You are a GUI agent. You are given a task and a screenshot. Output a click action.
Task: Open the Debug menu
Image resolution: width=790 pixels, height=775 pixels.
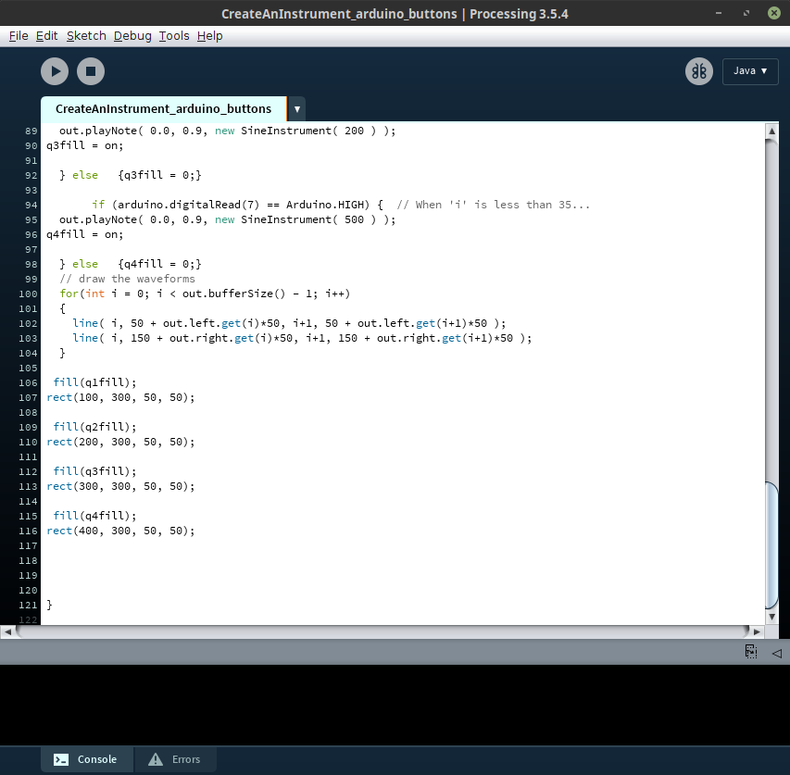[x=132, y=36]
